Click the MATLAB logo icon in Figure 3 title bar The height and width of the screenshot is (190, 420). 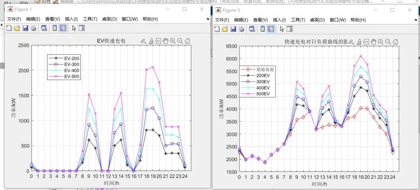pyautogui.click(x=218, y=10)
